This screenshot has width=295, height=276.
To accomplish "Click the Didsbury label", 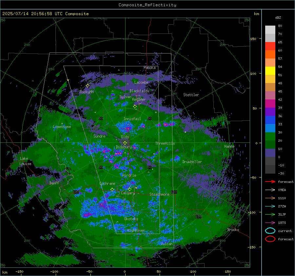I will [x=124, y=147].
